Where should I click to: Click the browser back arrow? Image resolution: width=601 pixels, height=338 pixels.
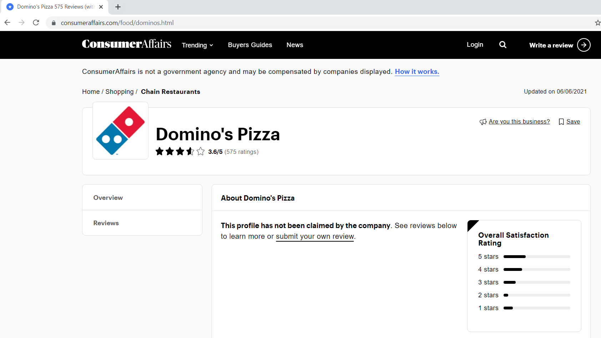7,22
